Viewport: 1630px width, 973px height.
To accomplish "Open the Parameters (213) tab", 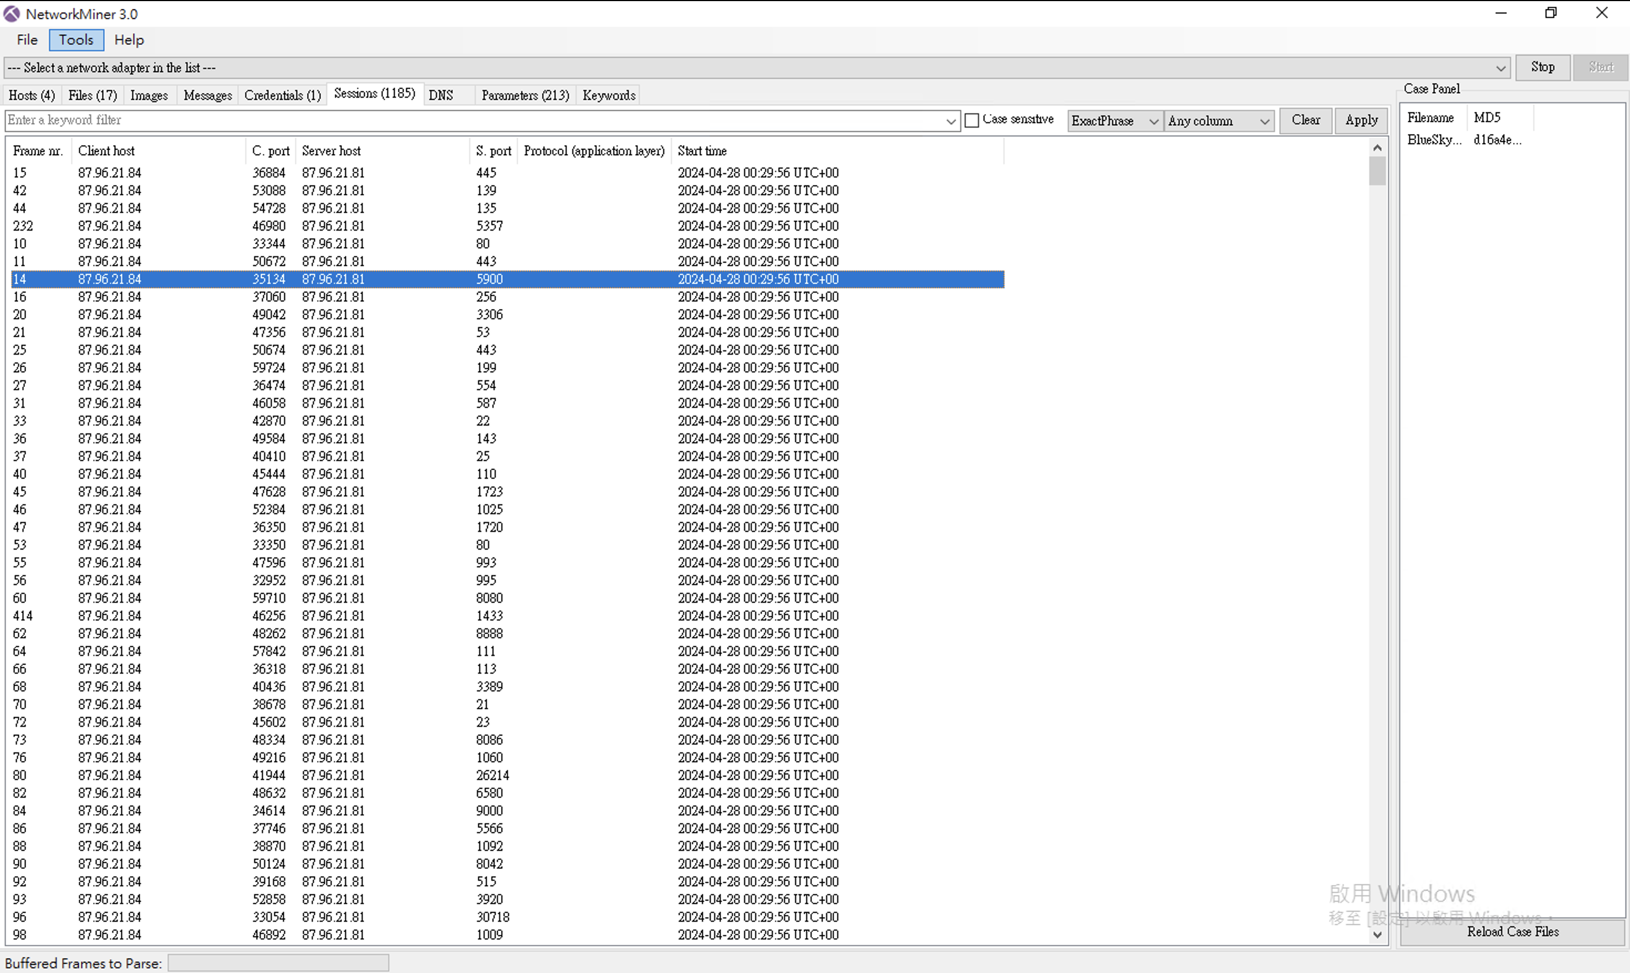I will (x=524, y=96).
